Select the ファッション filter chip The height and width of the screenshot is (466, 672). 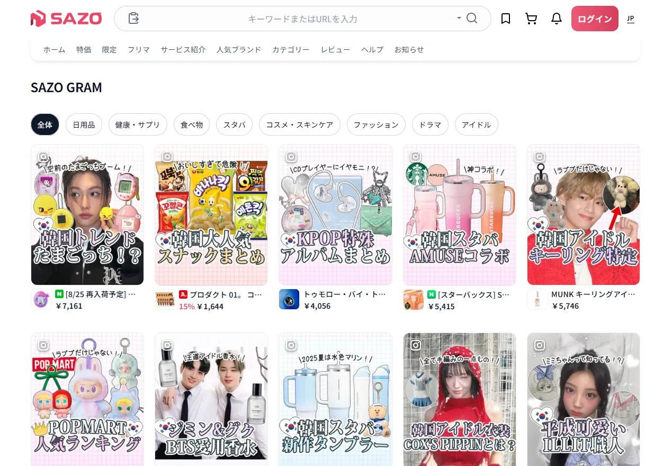[x=376, y=124]
